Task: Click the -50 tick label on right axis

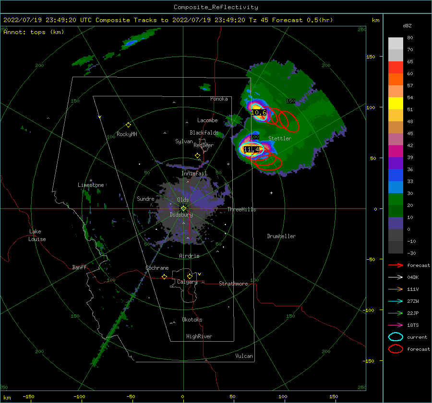Action: (x=372, y=259)
